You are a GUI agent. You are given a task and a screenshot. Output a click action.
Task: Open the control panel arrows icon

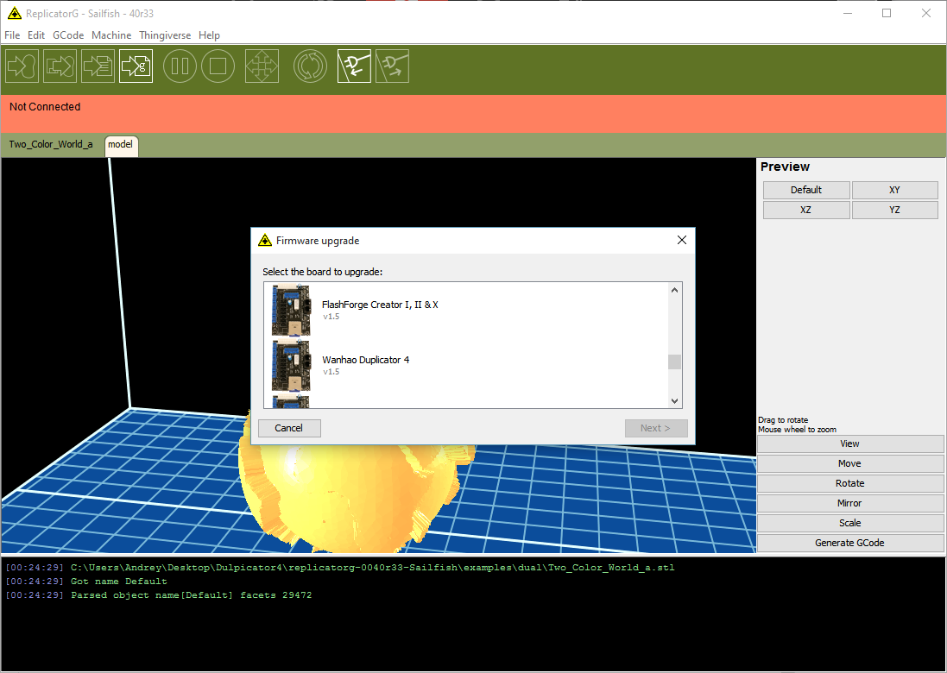tap(262, 66)
